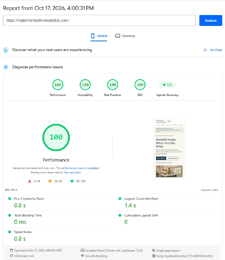
Task: Click the First Contentful Paint label
Action: (29, 199)
